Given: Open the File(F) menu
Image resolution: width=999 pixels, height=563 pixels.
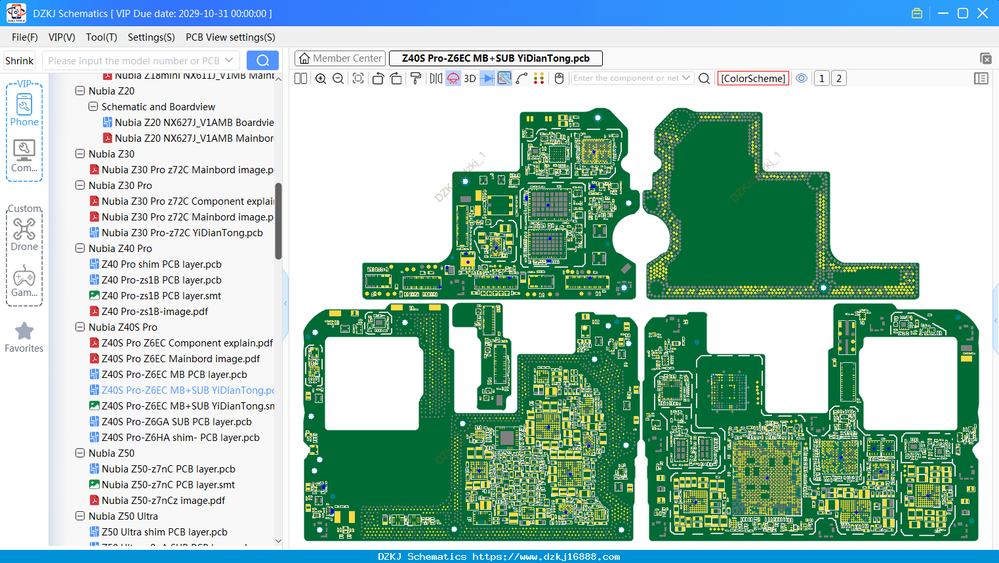Looking at the screenshot, I should 25,37.
